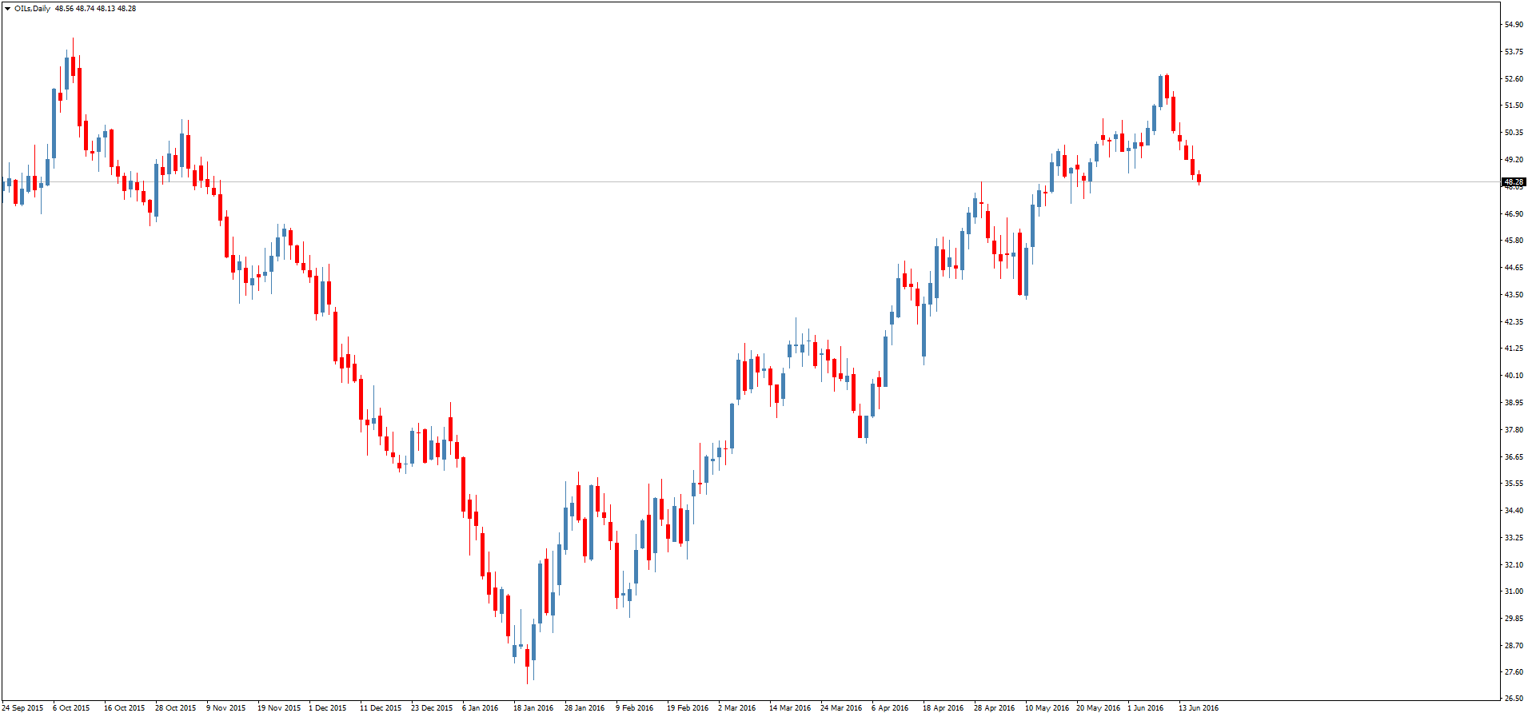Click the open value 48.56 in header
The height and width of the screenshot is (717, 1532).
[65, 9]
